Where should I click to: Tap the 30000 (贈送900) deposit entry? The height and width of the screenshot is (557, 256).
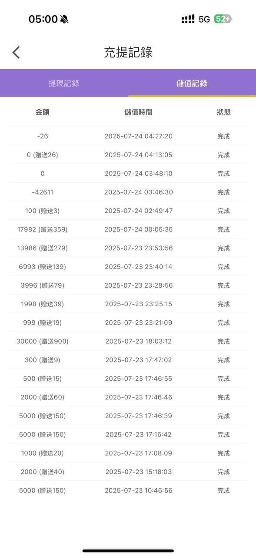pyautogui.click(x=128, y=341)
